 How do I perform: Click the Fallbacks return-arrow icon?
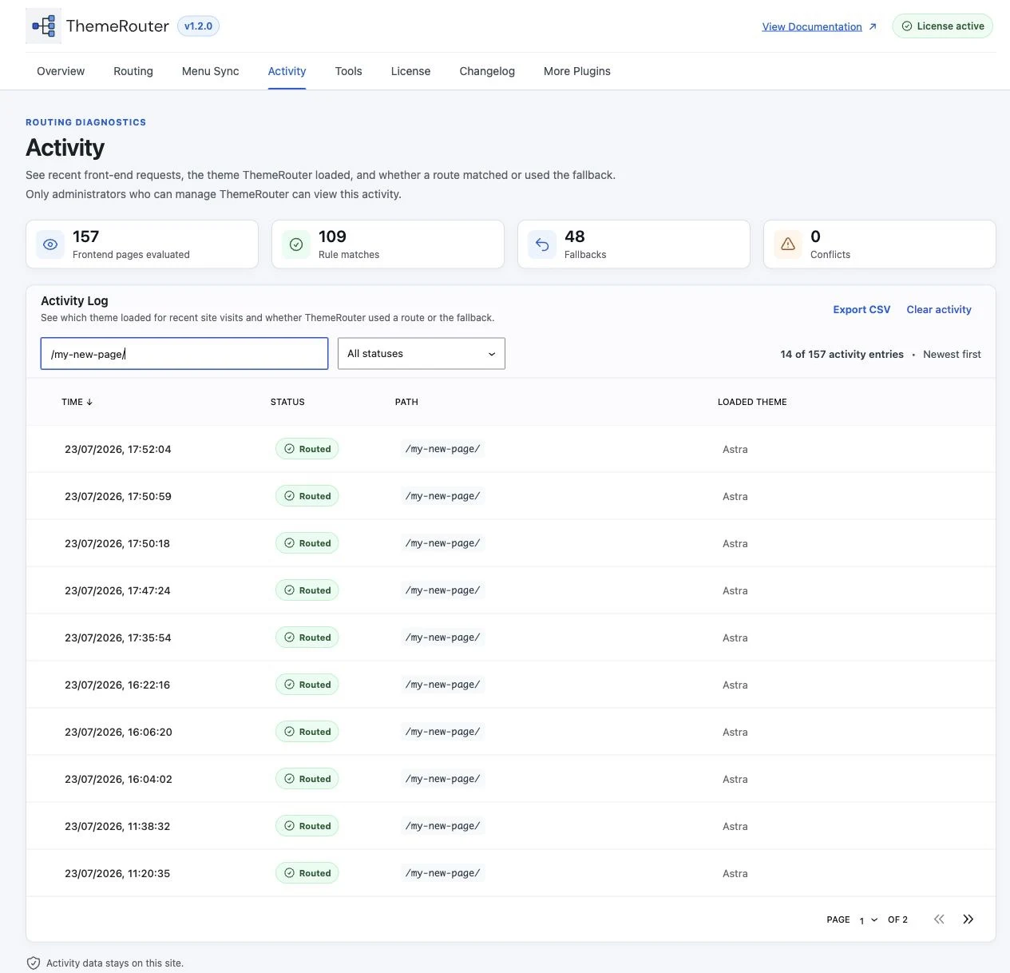(542, 244)
